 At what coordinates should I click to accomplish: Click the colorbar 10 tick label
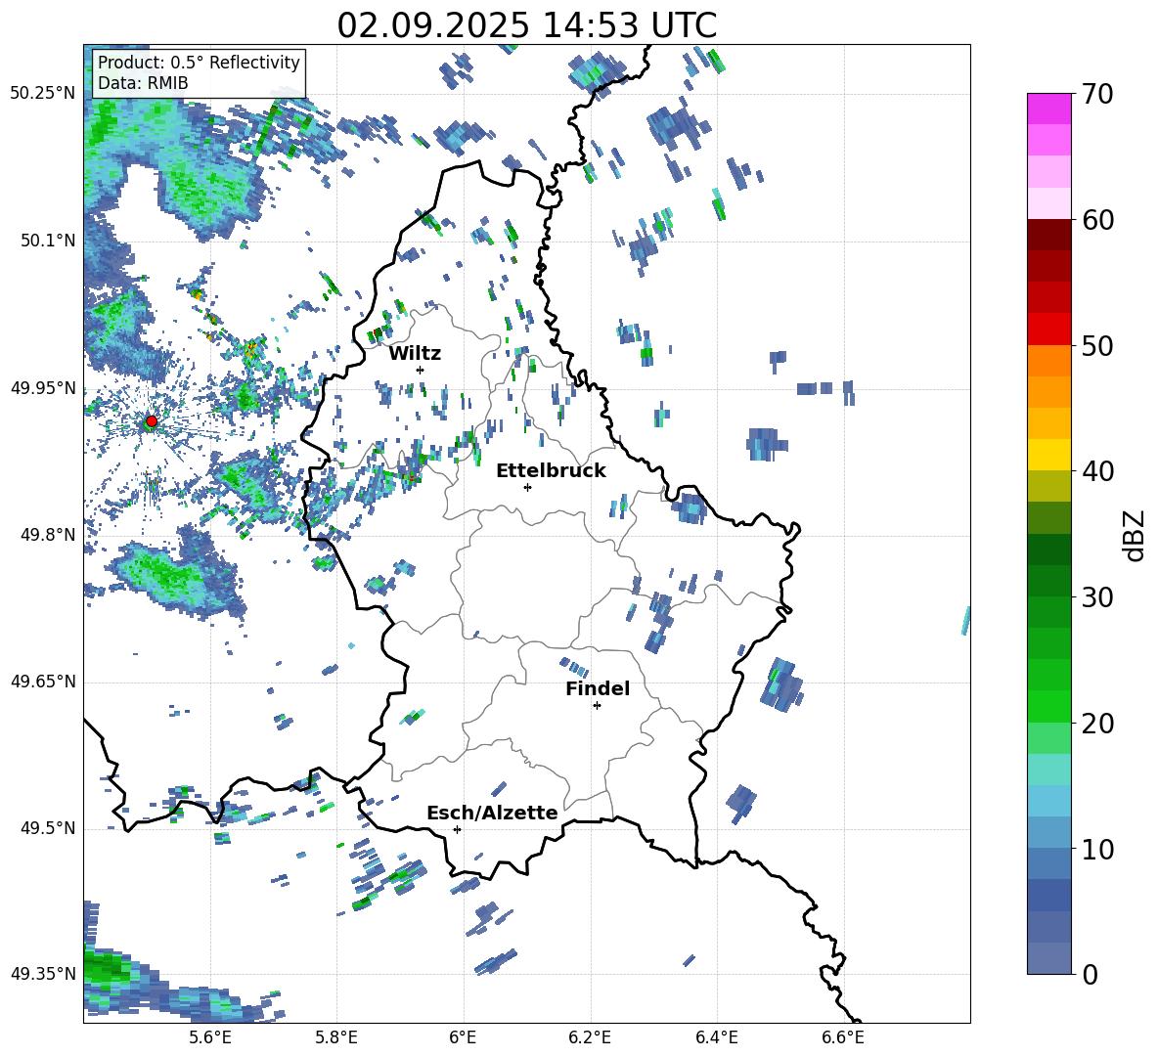point(1097,849)
